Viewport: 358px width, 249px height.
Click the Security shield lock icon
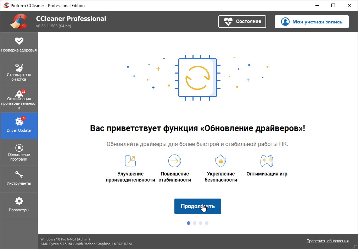click(x=220, y=161)
